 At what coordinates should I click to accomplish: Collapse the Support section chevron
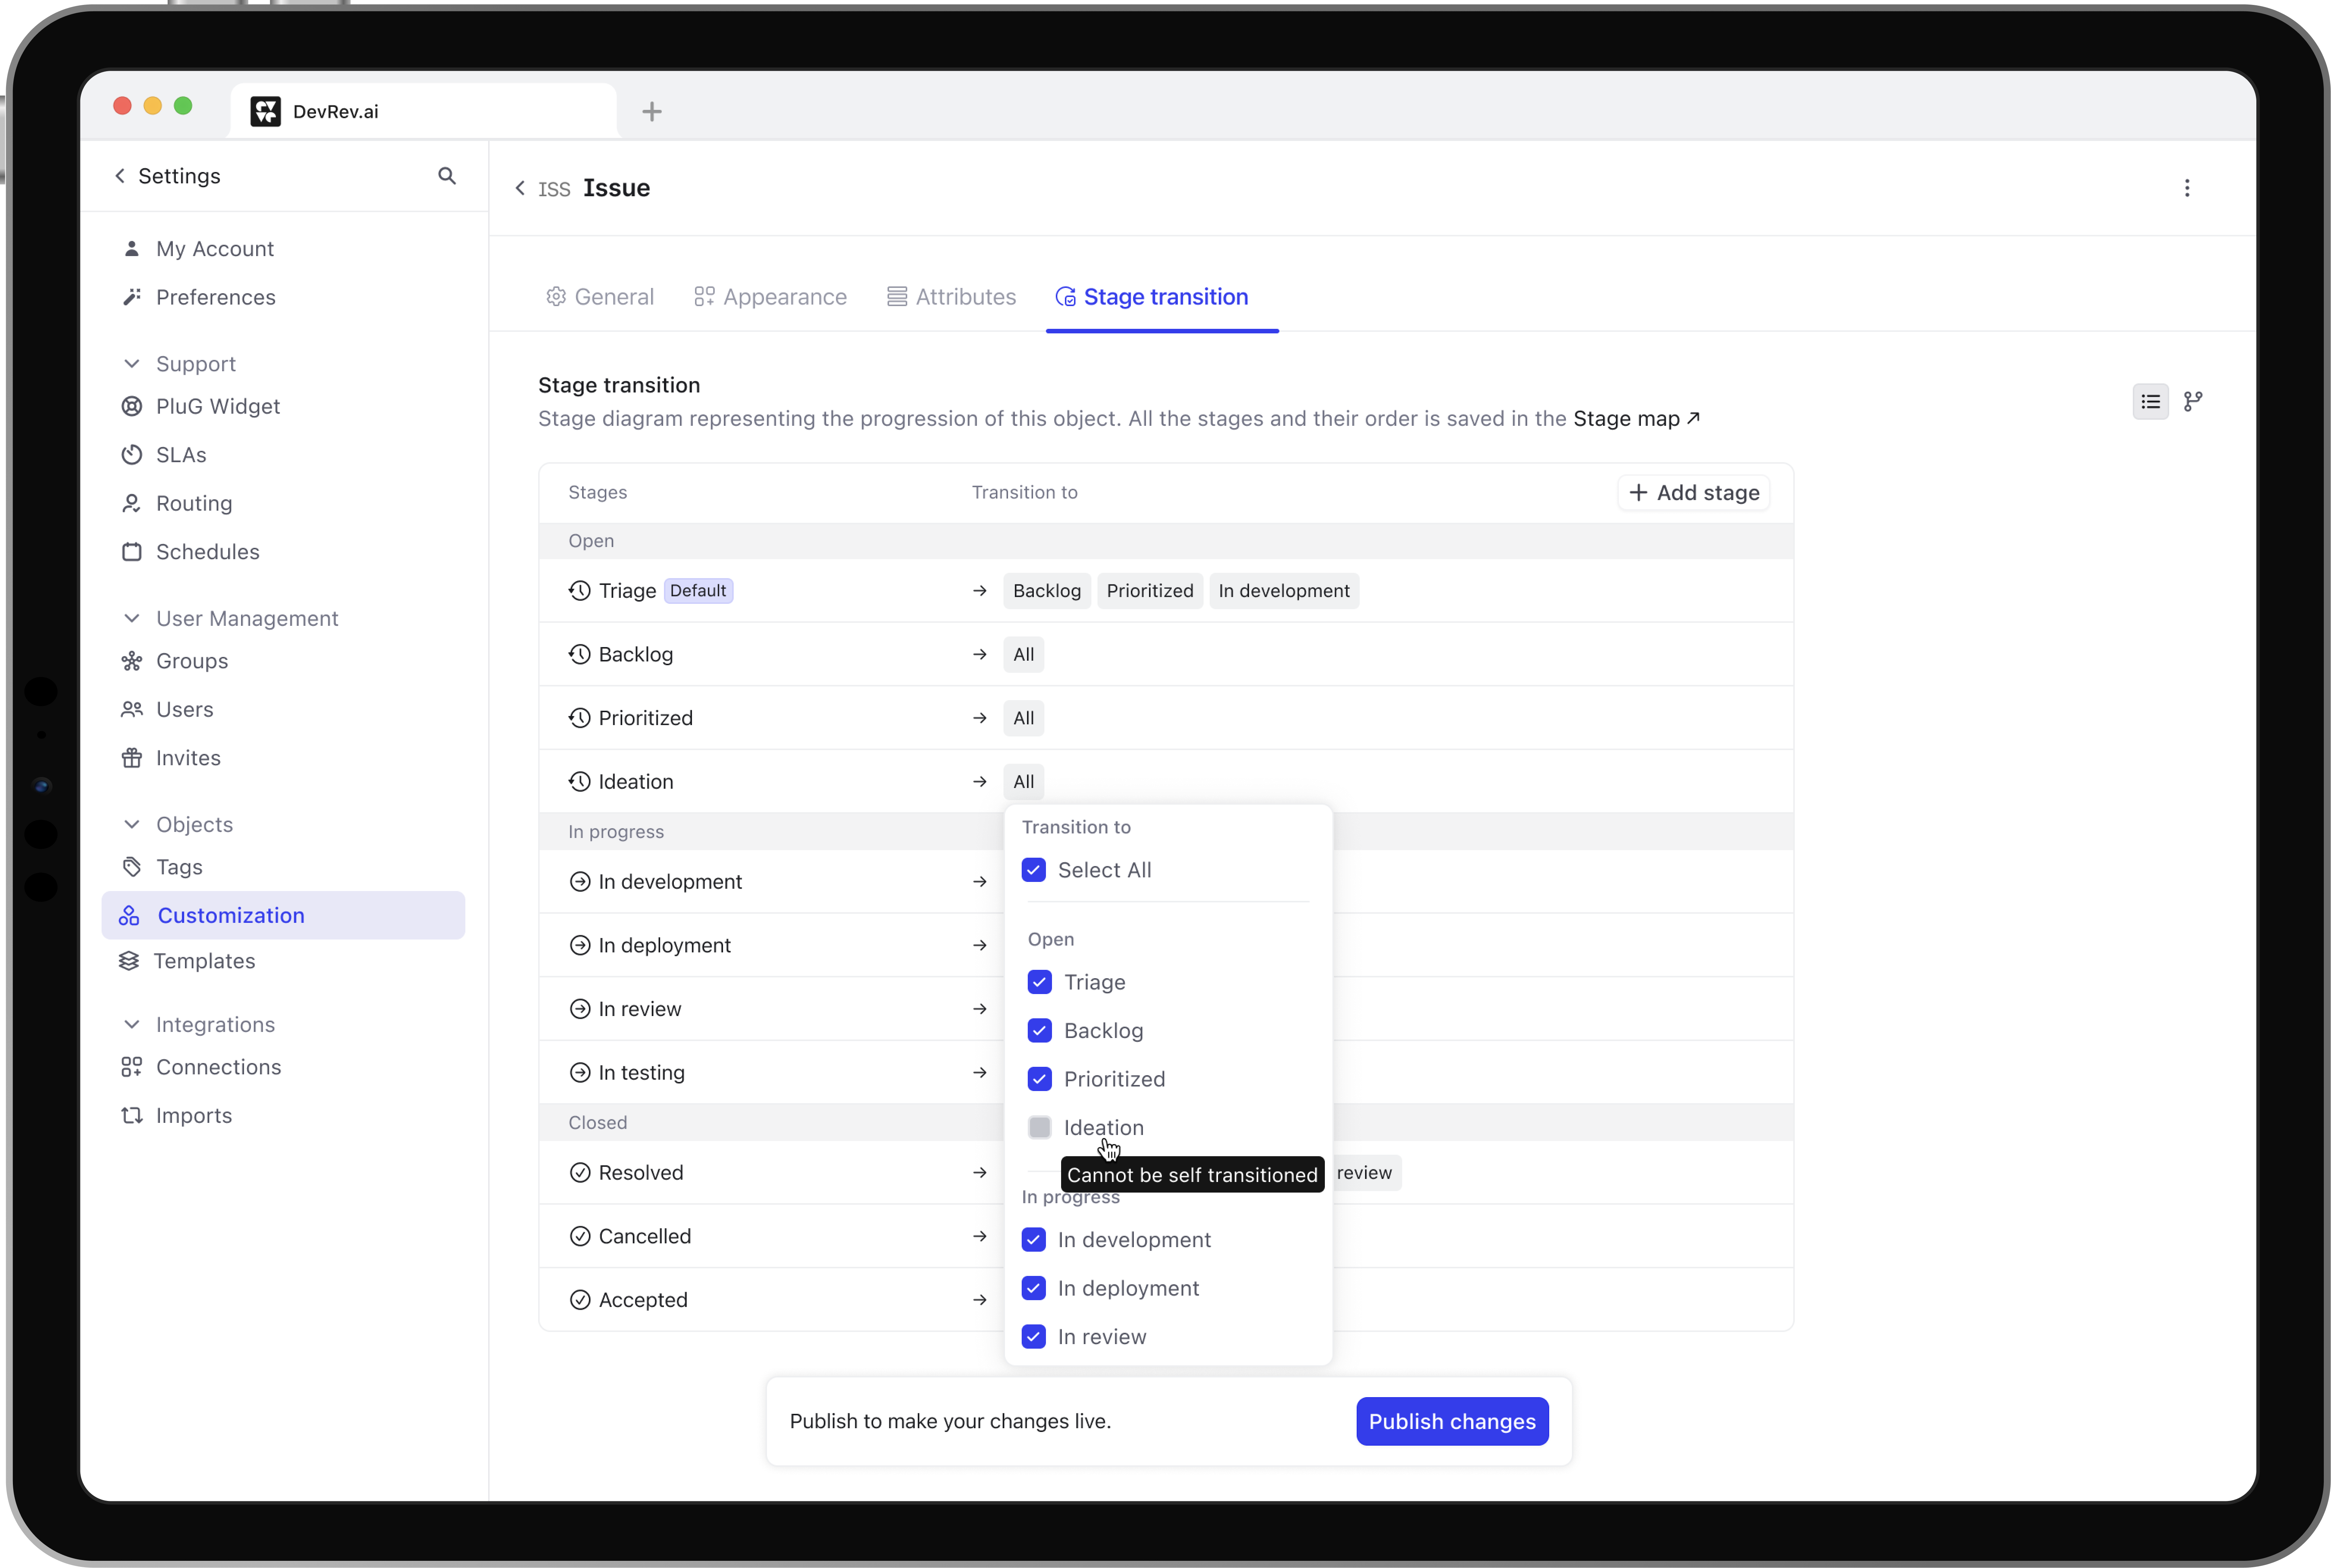pos(131,364)
